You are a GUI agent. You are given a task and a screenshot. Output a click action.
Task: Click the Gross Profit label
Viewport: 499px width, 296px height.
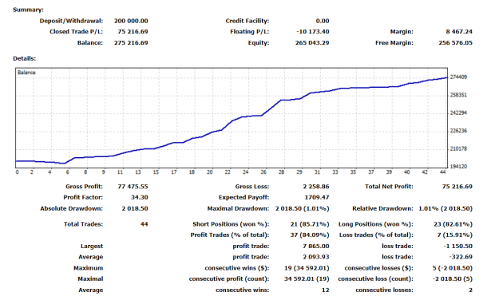point(84,187)
